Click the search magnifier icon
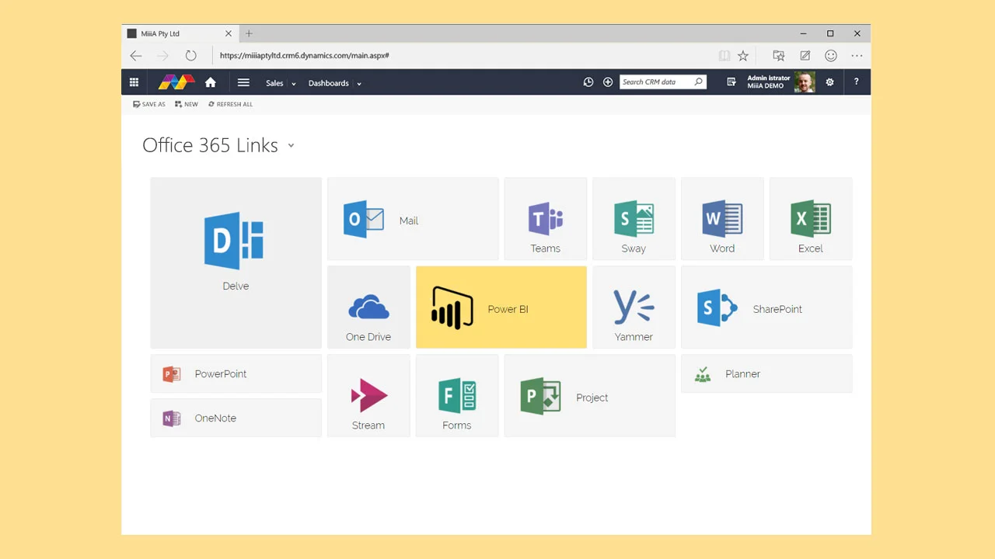Viewport: 995px width, 559px height. [698, 82]
